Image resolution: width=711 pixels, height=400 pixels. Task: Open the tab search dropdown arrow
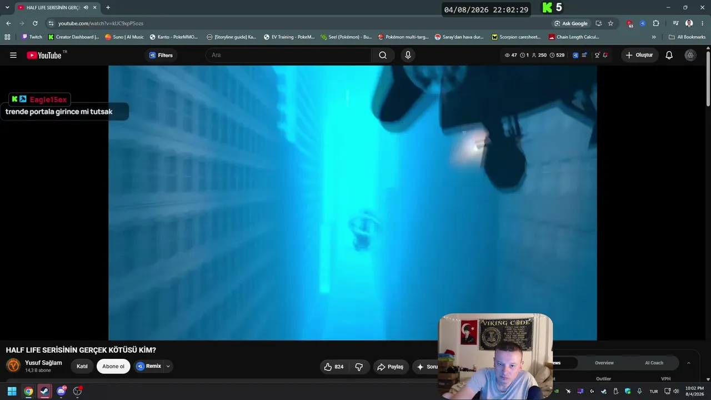click(7, 8)
